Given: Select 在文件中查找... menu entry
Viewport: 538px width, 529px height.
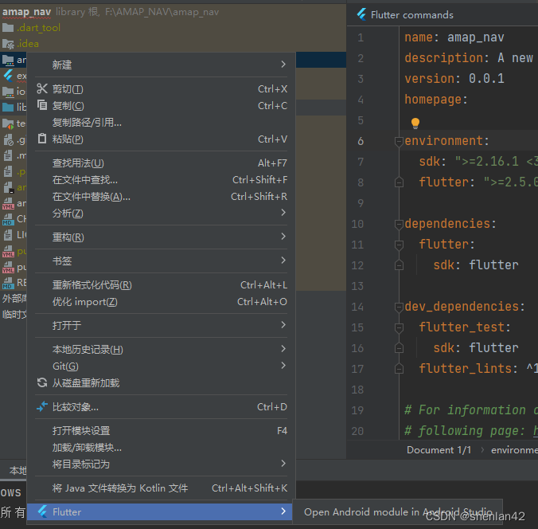Looking at the screenshot, I should click(x=161, y=180).
